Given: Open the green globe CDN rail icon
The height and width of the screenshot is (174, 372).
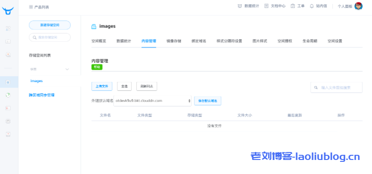Looking at the screenshot, I should 8,95.
